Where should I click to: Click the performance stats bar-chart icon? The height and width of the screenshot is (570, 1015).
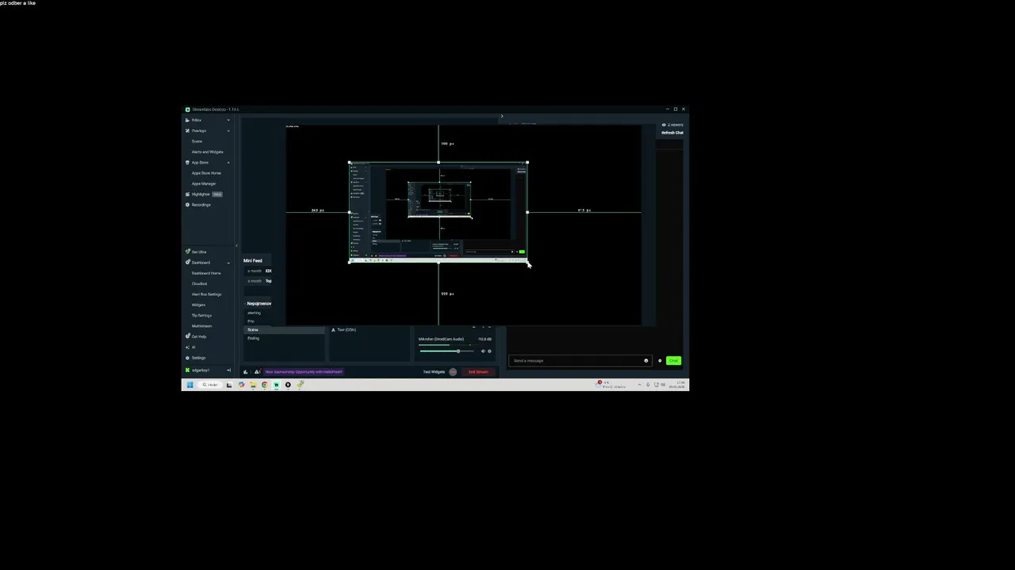click(x=246, y=372)
